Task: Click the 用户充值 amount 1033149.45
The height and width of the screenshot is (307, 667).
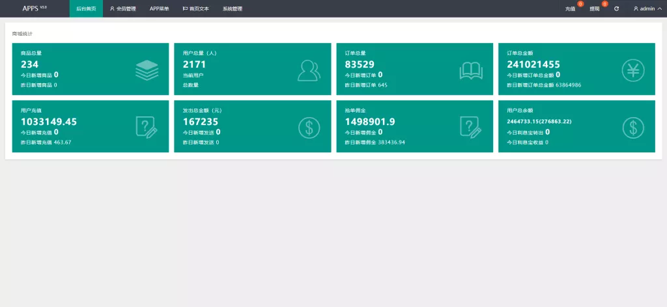Action: click(x=49, y=122)
